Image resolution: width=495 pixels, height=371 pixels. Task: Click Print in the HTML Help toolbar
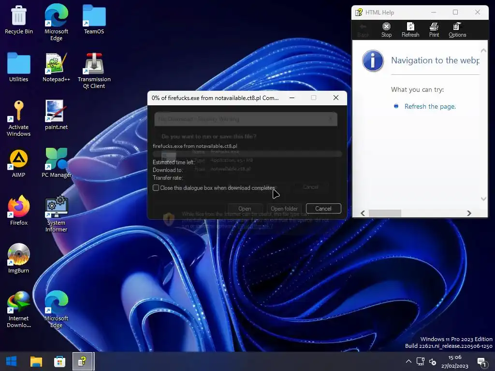point(434,30)
